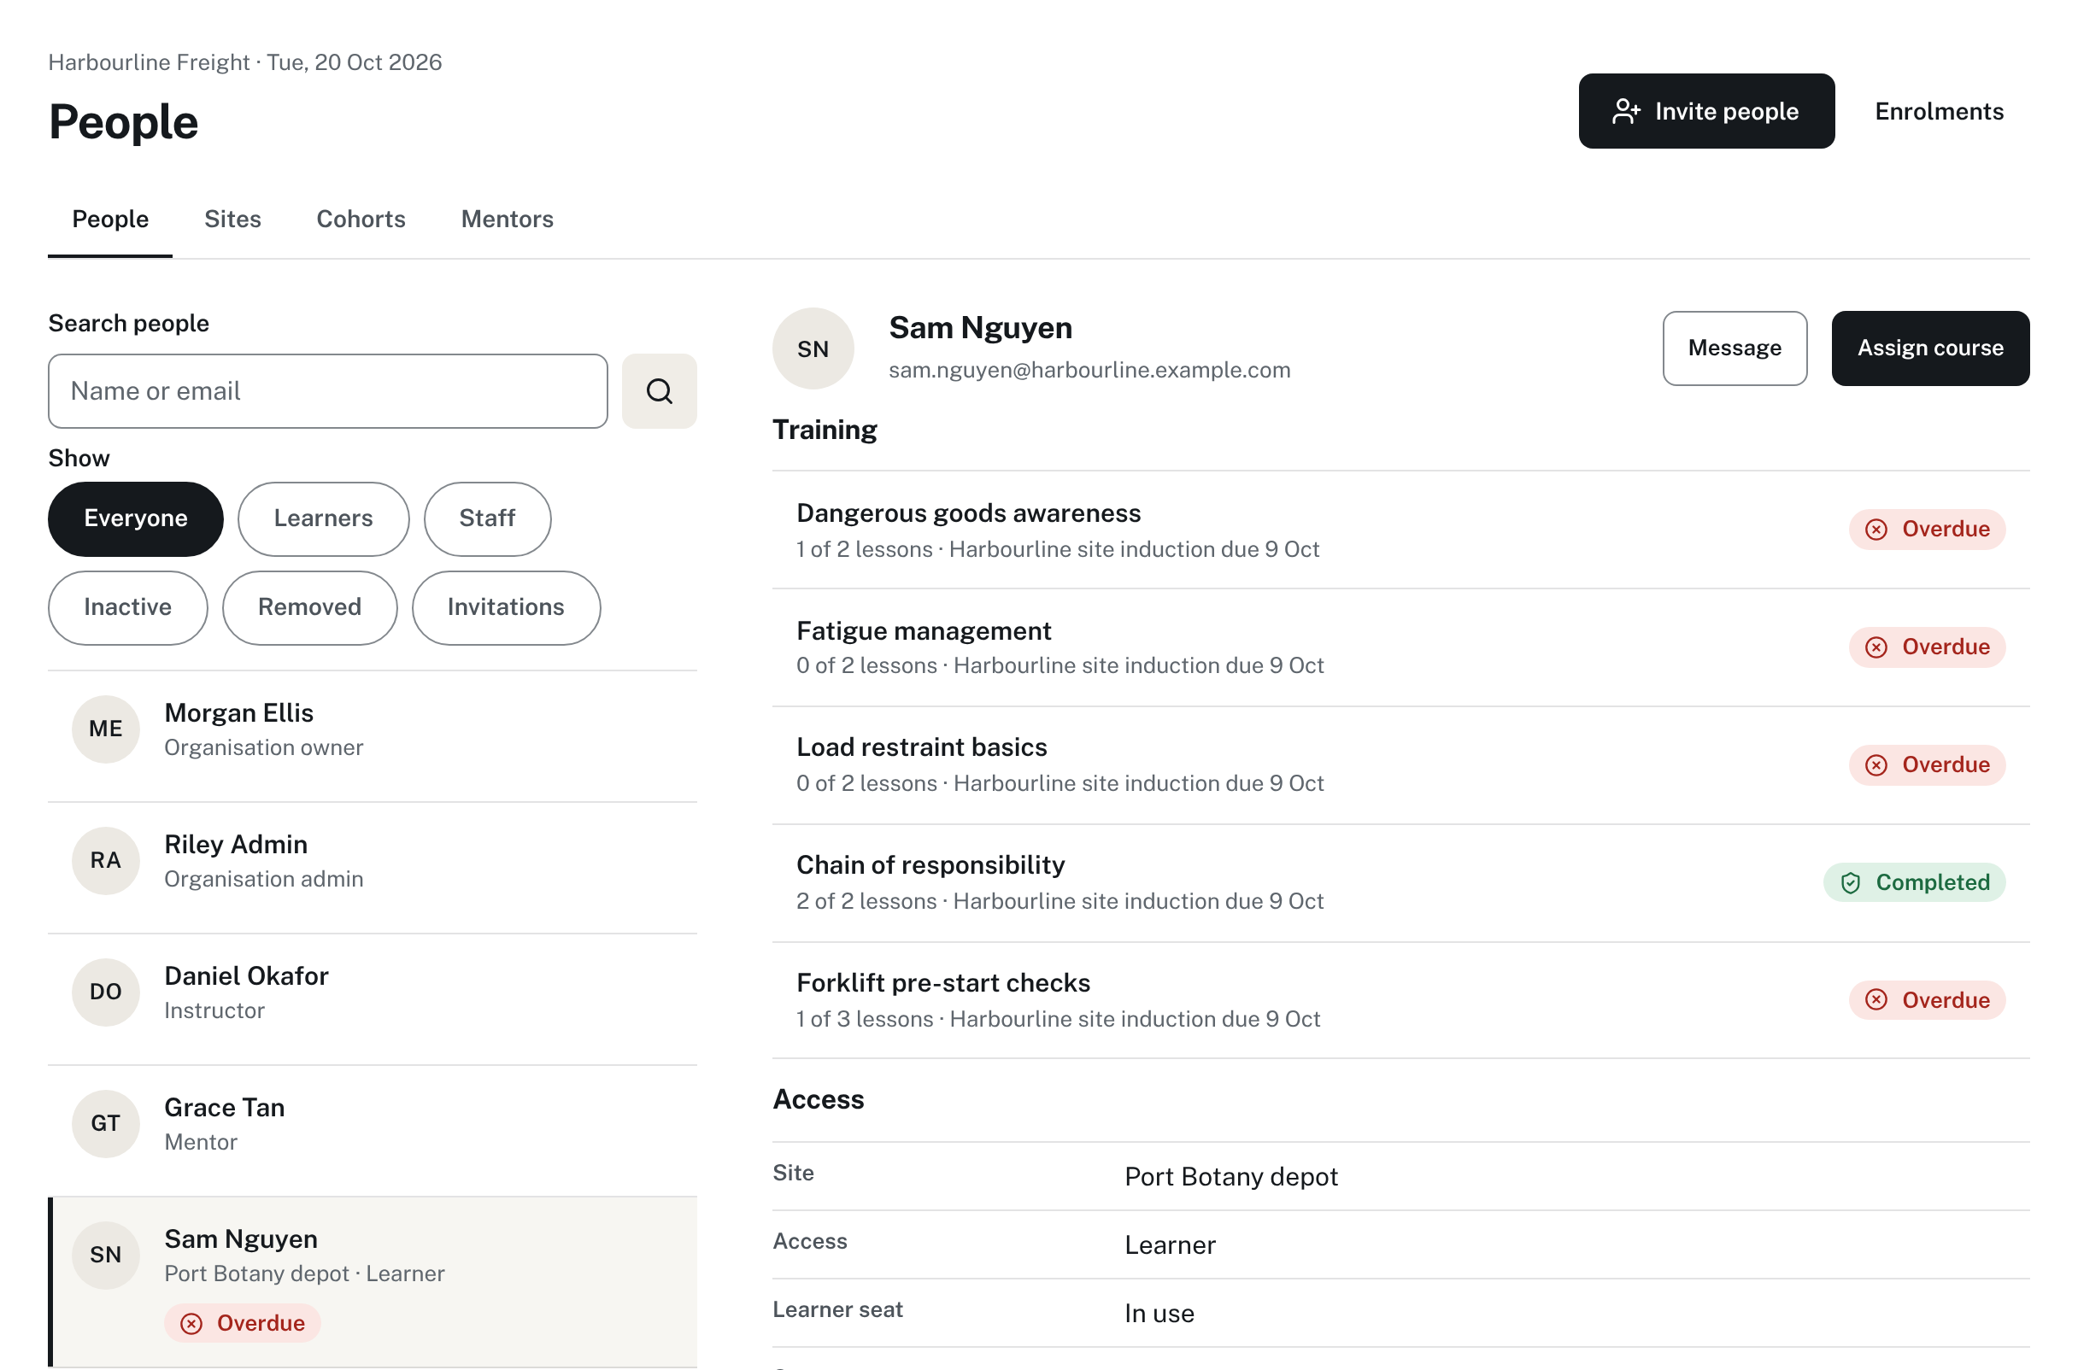Click the 'In use' learner seat value

click(1159, 1314)
